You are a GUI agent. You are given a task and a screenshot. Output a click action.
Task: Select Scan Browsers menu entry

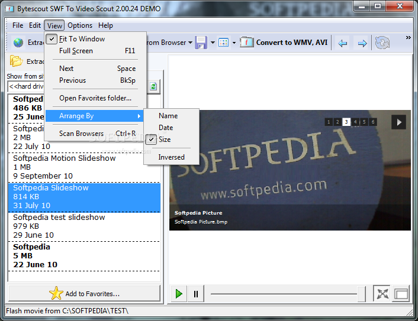(96, 134)
